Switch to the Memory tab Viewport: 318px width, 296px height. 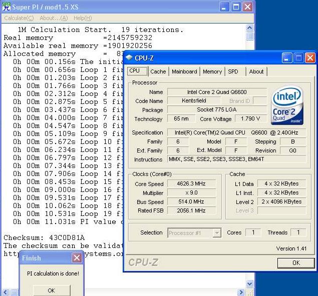tap(212, 71)
